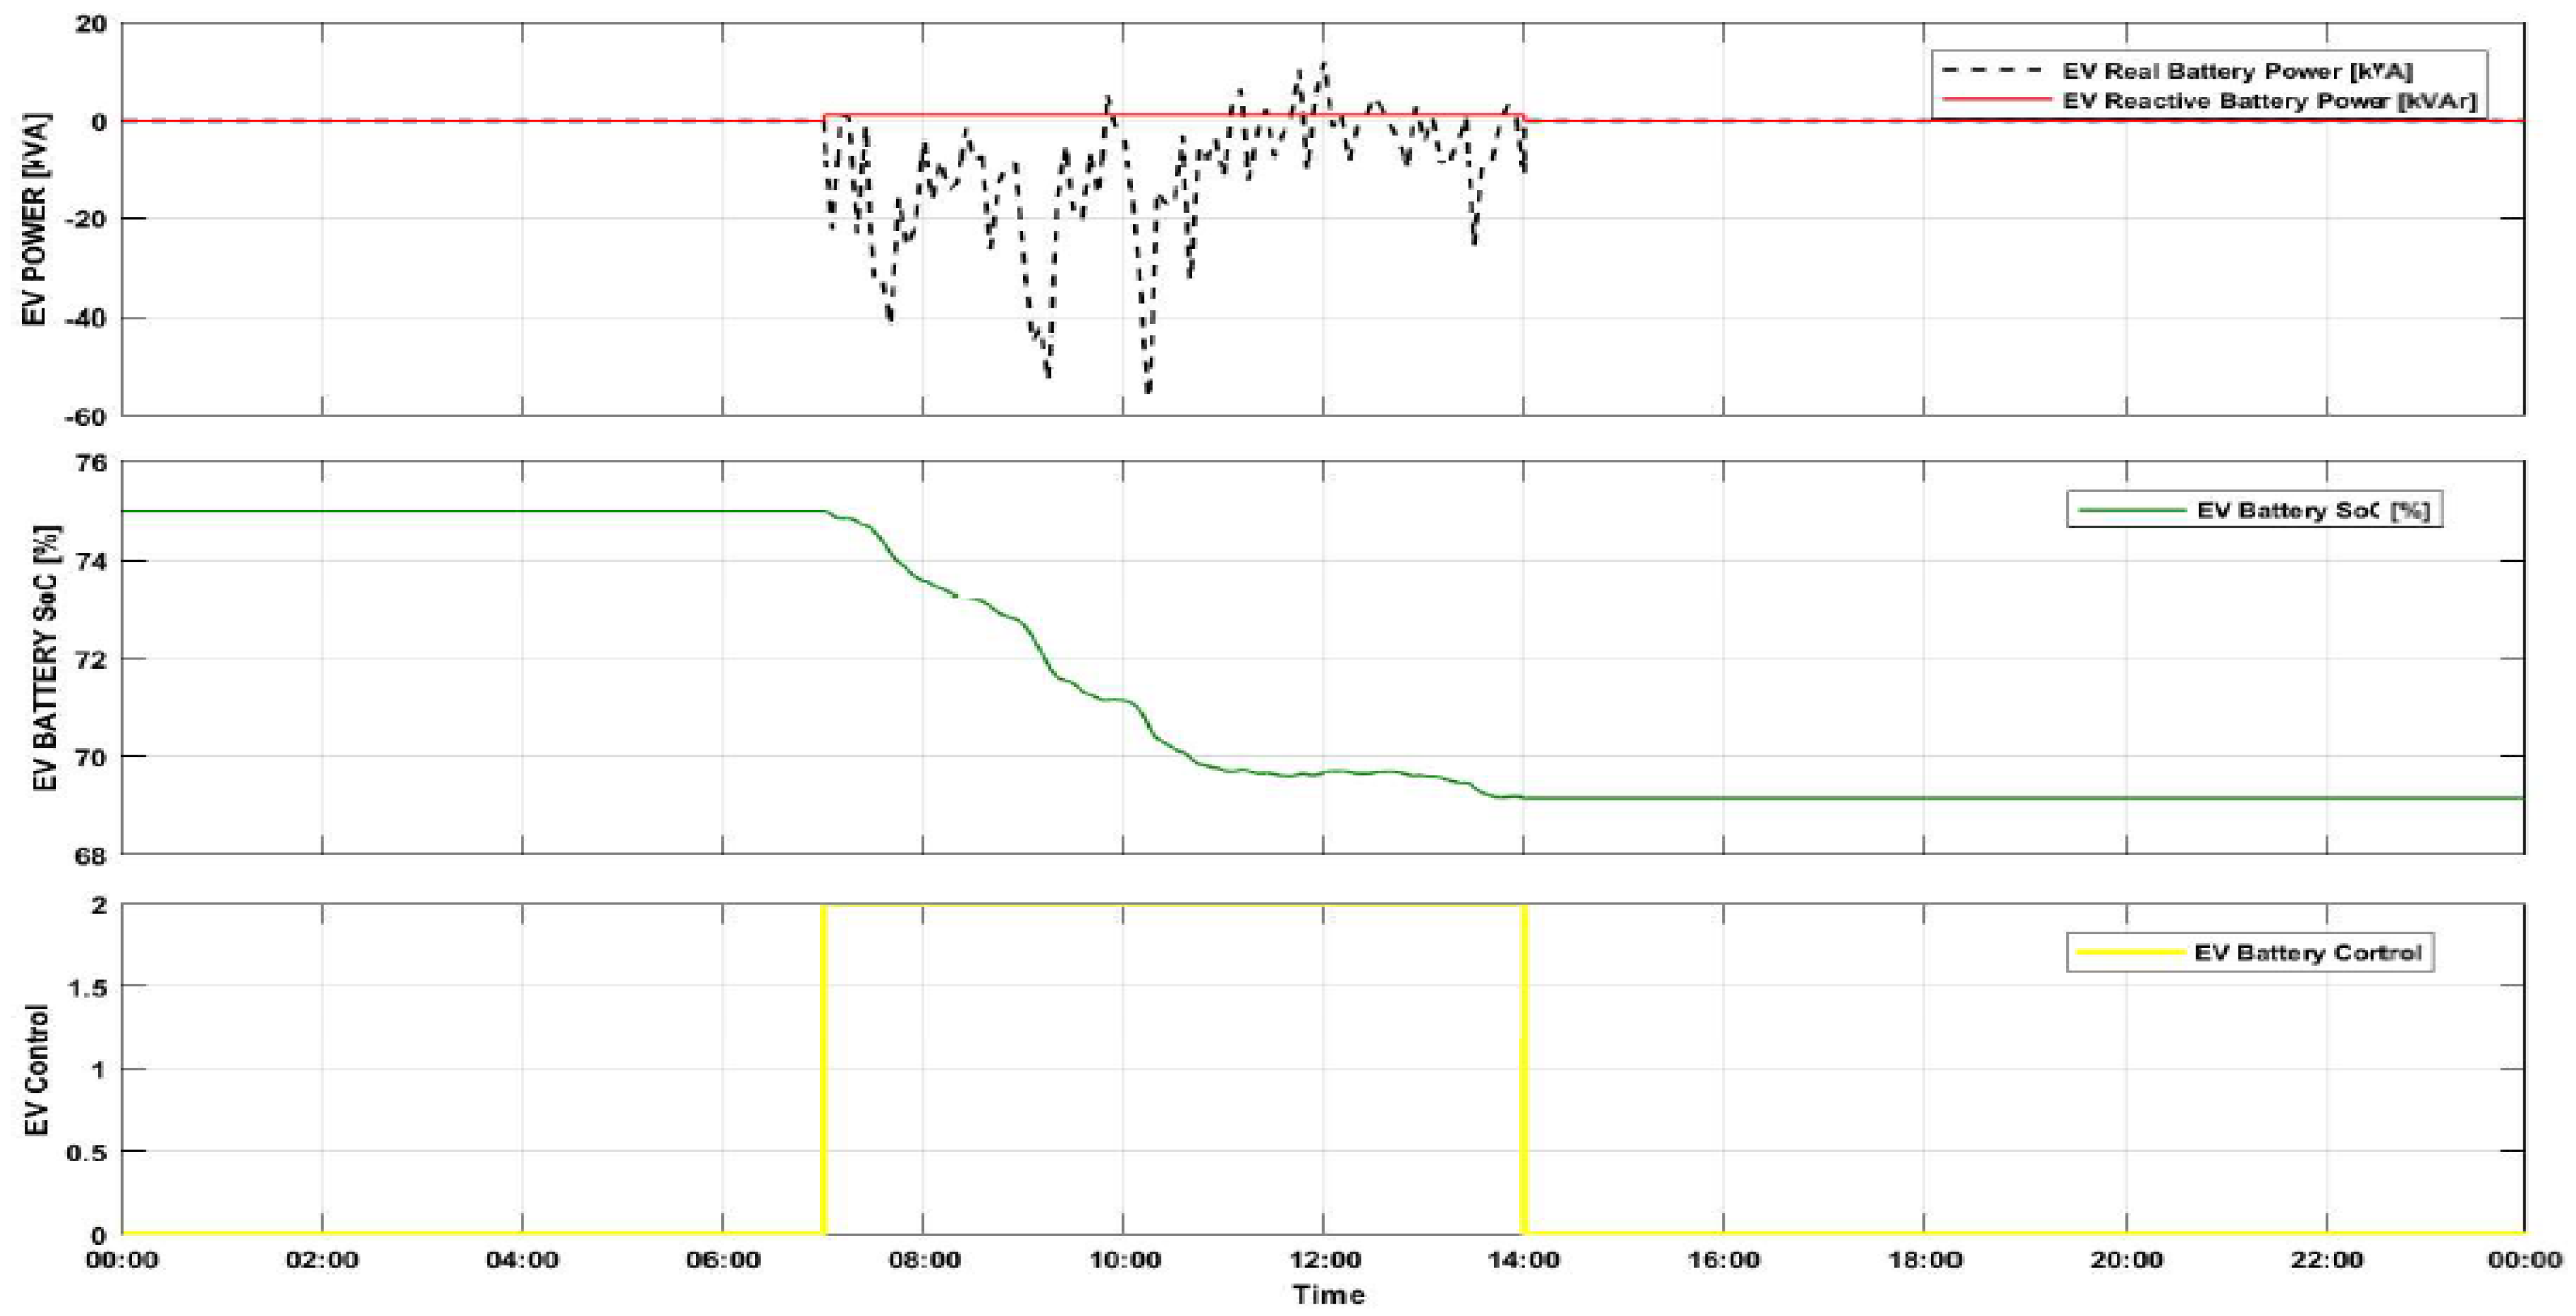Click the yellow falling edge at 14:00
This screenshot has height=1316, width=2576.
[x=1523, y=1070]
